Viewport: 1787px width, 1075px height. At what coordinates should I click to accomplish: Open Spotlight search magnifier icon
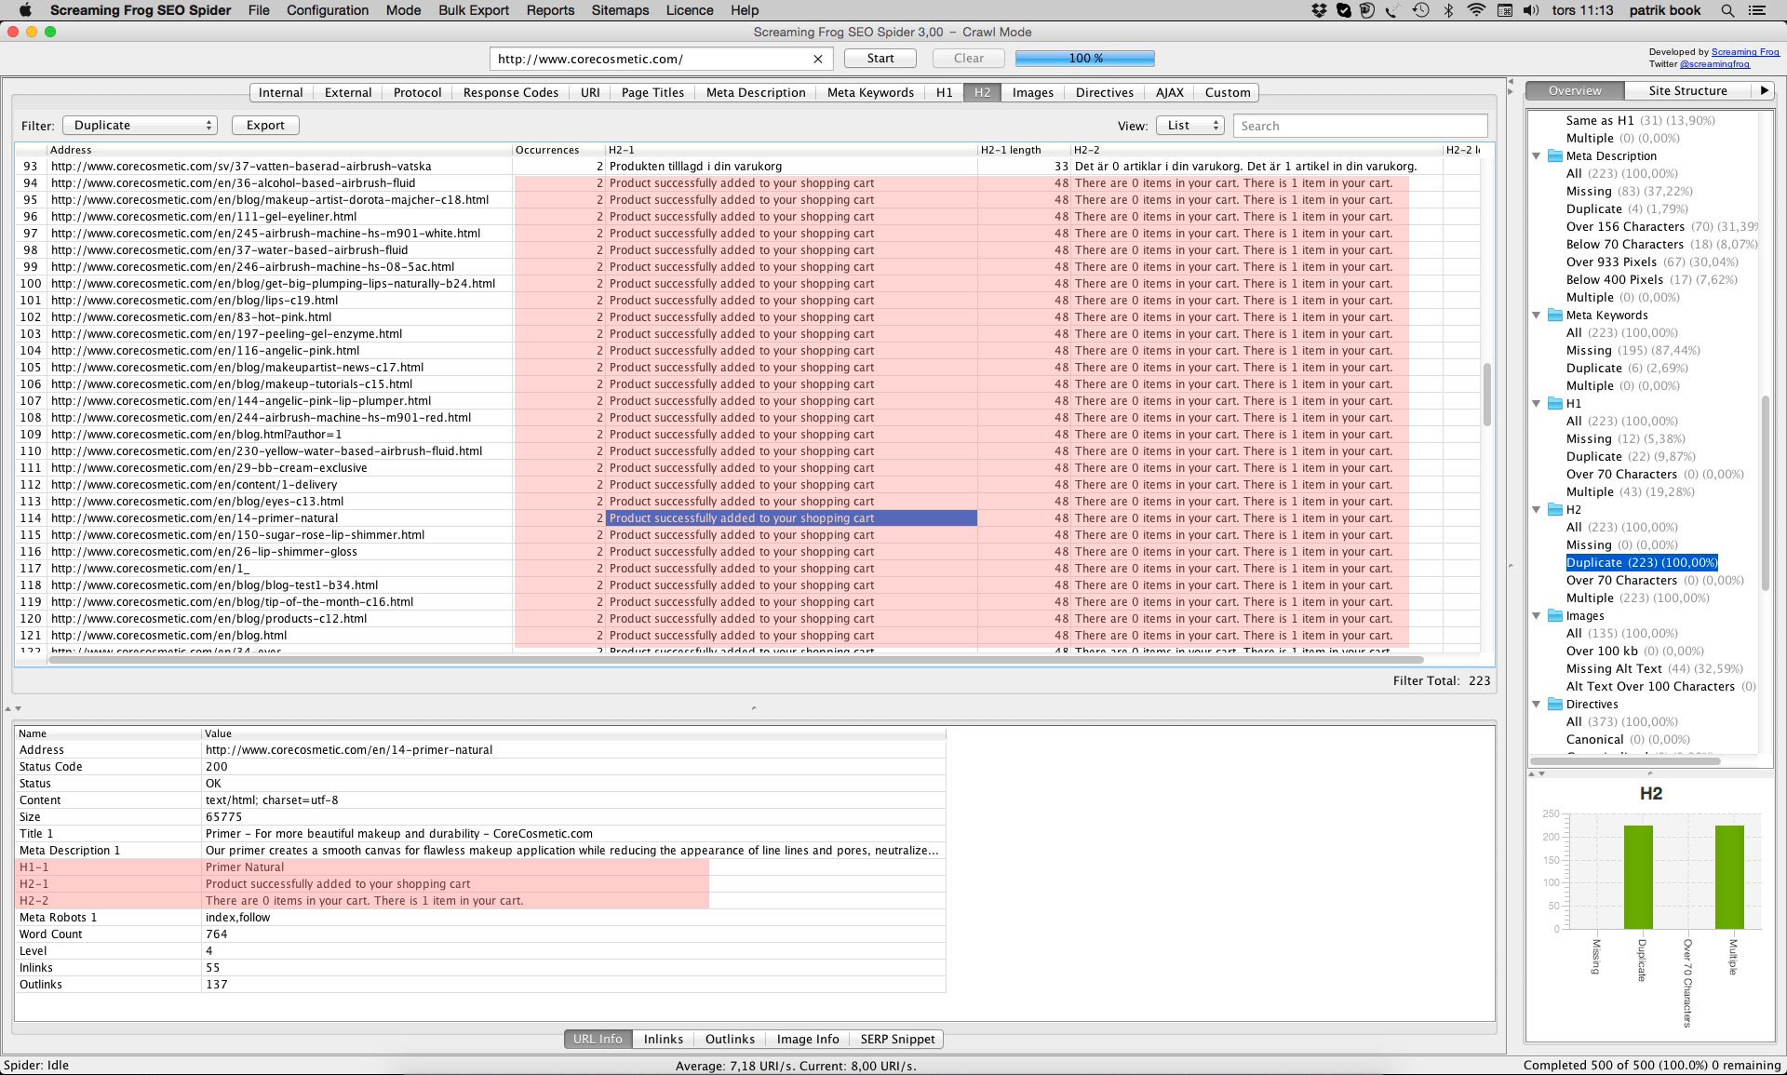point(1727,10)
